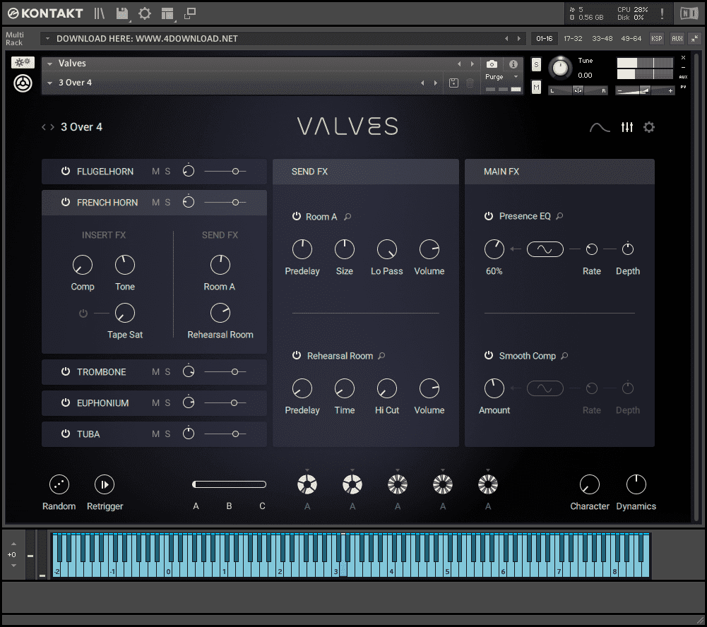Delete snapshot with trash icon
The height and width of the screenshot is (627, 707).
pos(470,83)
